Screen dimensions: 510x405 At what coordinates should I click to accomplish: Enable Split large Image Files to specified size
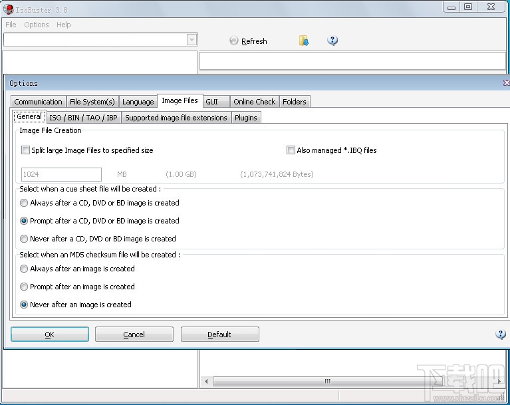[25, 150]
